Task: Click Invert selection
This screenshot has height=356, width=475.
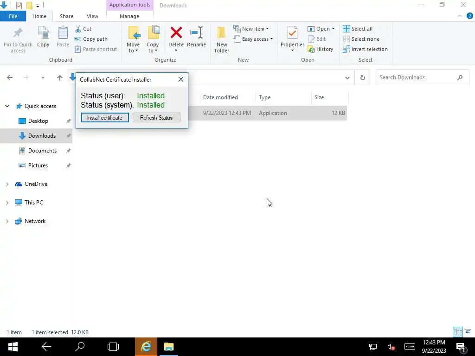Action: [366, 49]
